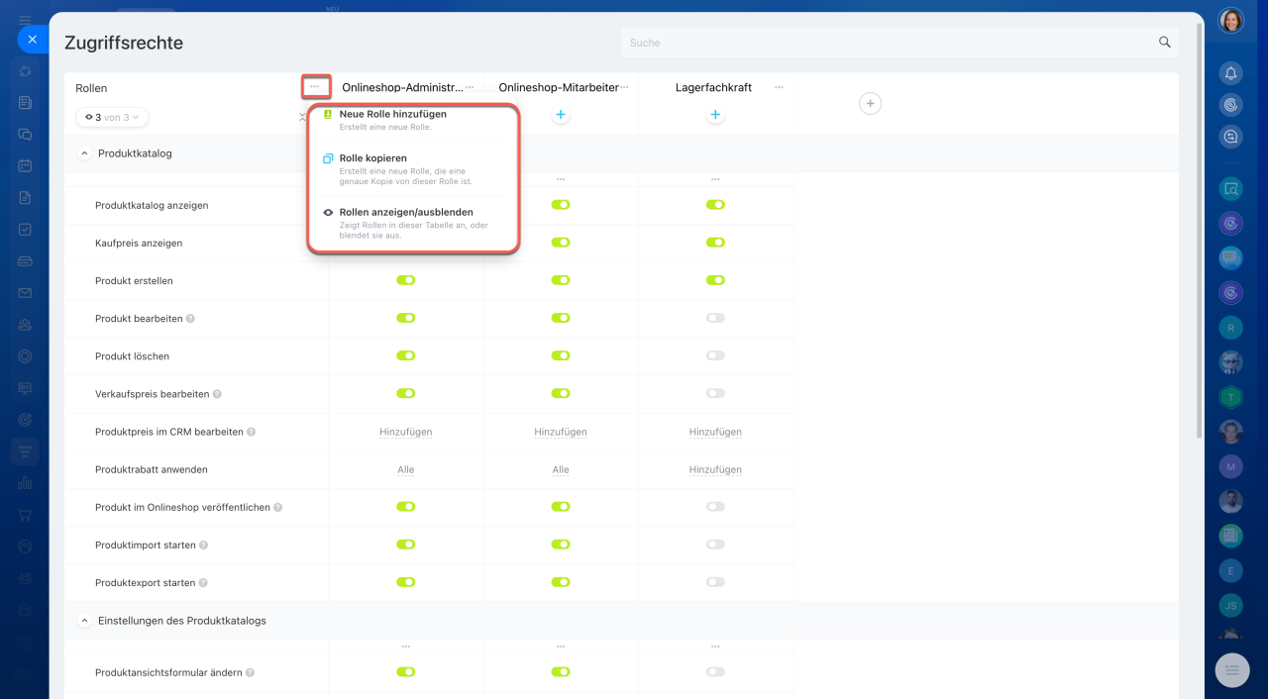The width and height of the screenshot is (1268, 699).
Task: Show help for Produktexport starten
Action: pos(205,583)
